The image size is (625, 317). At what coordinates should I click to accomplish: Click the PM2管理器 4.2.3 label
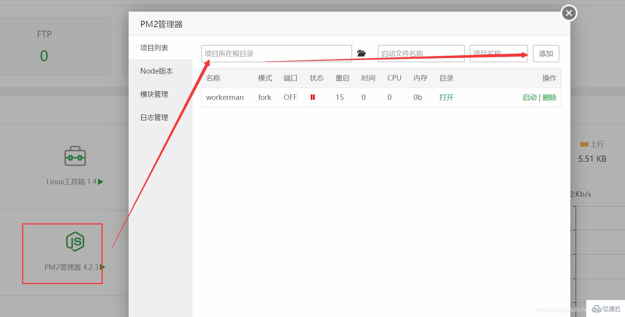[72, 267]
